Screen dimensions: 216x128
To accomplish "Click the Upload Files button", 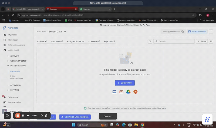I will point(125,83).
